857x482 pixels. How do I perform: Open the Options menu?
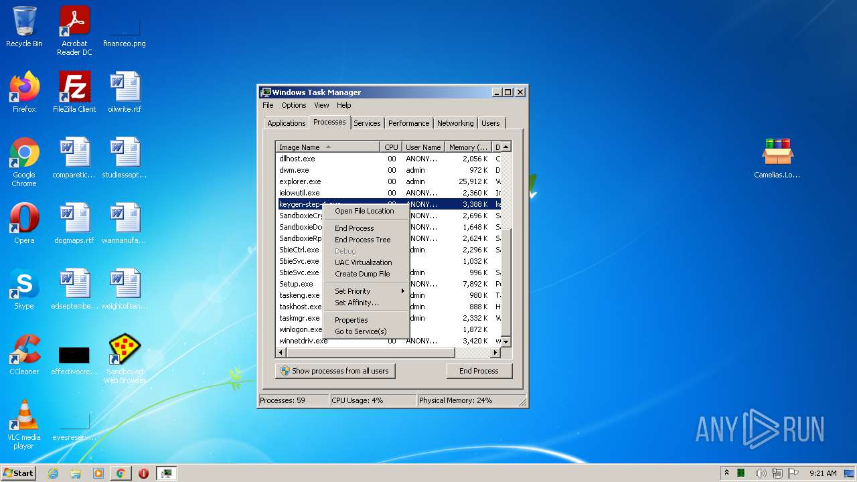[293, 105]
